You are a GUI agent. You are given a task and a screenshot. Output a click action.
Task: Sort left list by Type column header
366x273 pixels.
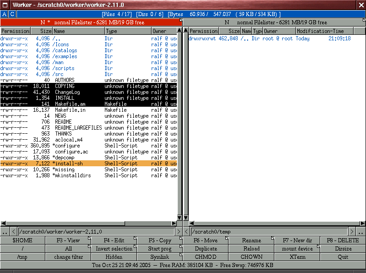coord(128,31)
